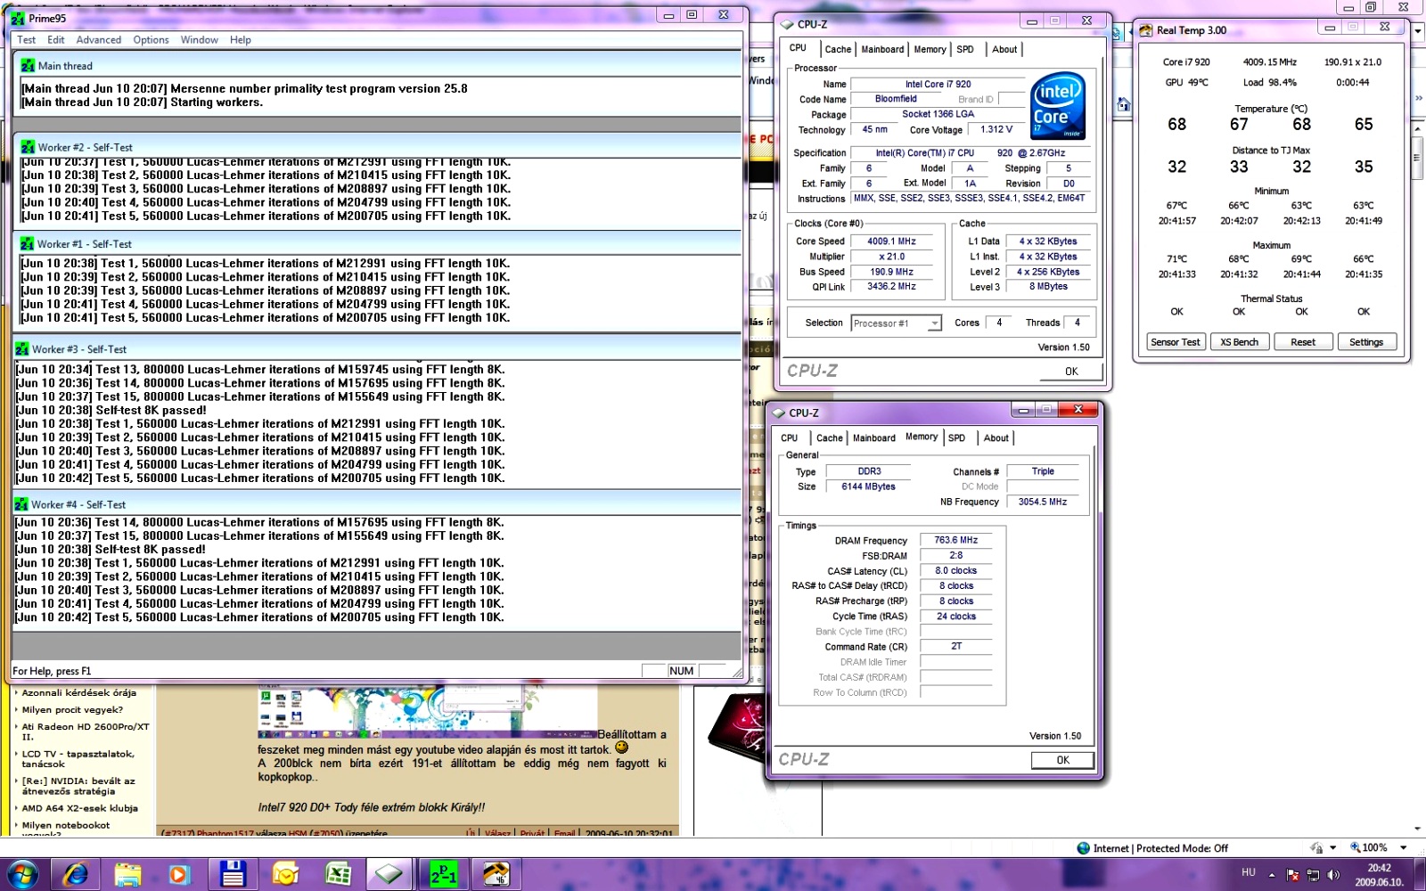Switch to Cache tab in lower CPU-Z
1426x891 pixels.
pos(830,438)
